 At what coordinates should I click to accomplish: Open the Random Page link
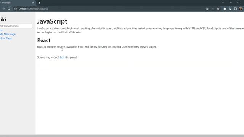point(6,38)
